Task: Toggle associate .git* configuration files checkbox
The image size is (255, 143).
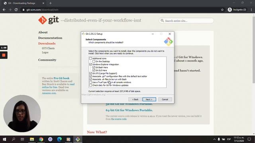Action: coord(90,76)
